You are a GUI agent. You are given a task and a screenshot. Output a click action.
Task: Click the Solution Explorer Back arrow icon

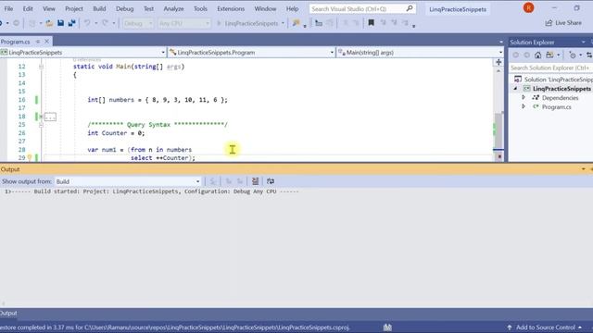pyautogui.click(x=515, y=55)
